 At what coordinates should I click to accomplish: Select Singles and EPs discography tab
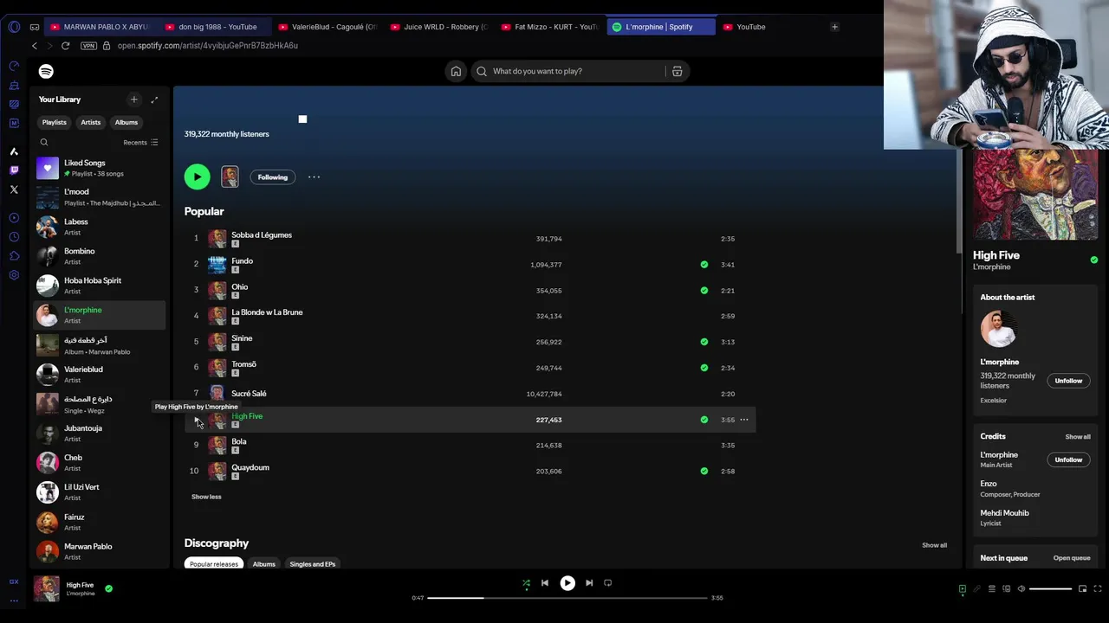(x=312, y=564)
